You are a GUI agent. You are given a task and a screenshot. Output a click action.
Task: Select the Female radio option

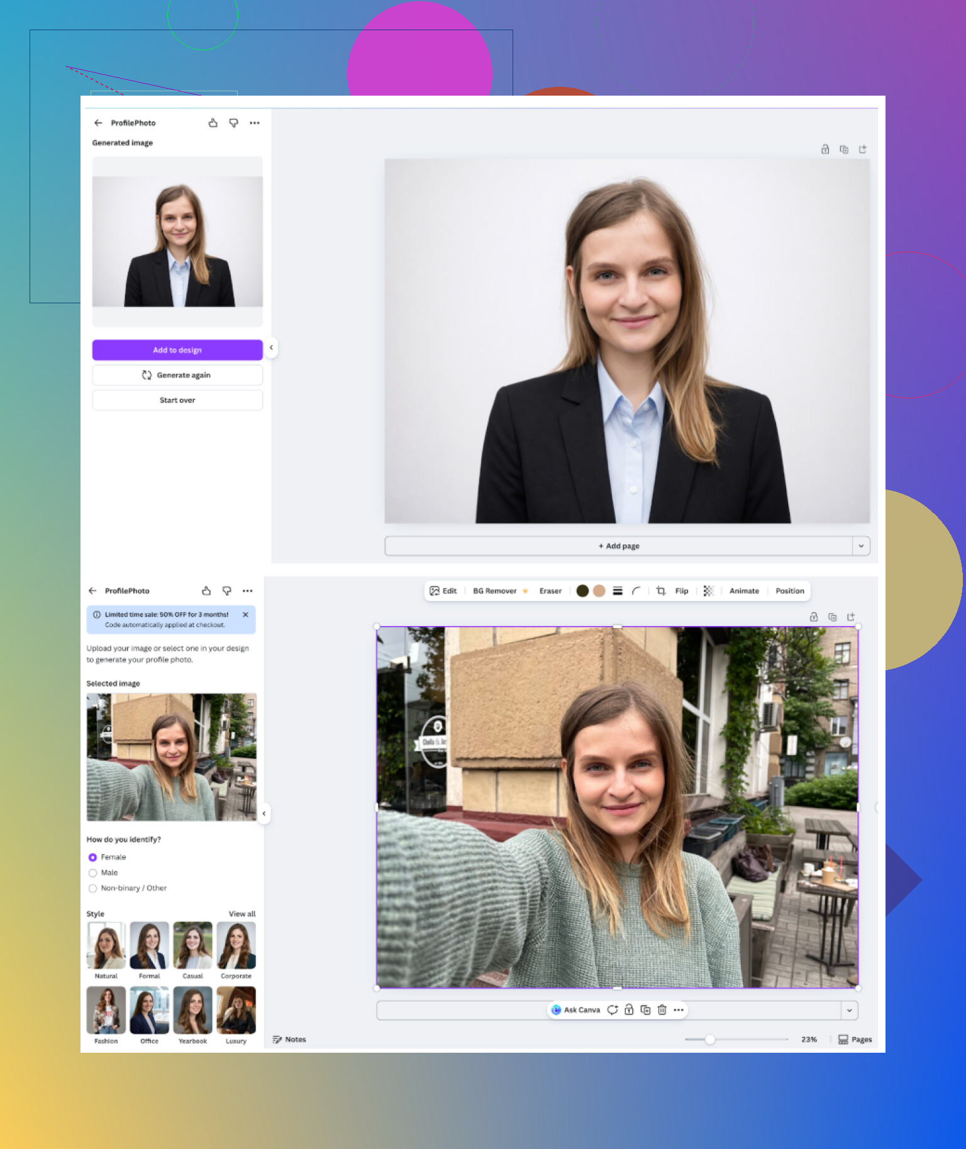tap(93, 857)
